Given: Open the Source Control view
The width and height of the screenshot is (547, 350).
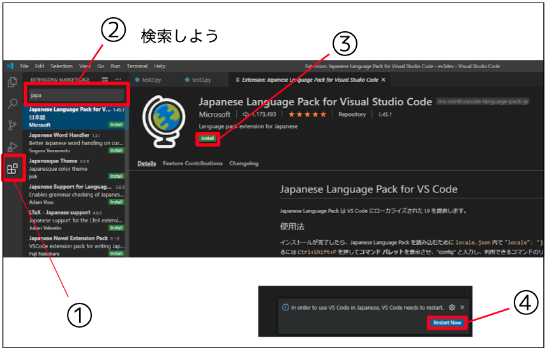Looking at the screenshot, I should pyautogui.click(x=12, y=125).
